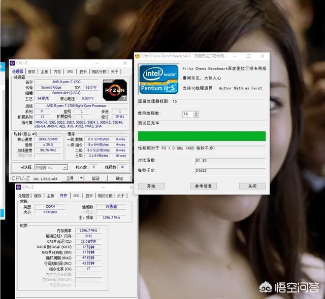This screenshot has width=325, height=299.
Task: Click the CAS# latency 18.0 时钟 value
Action: pyautogui.click(x=88, y=242)
